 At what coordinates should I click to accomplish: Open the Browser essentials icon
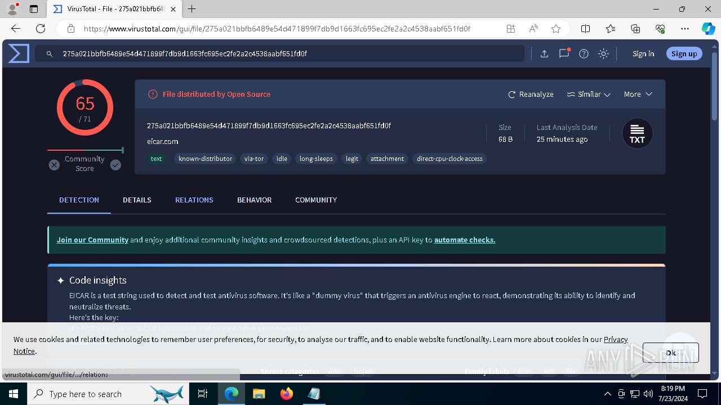(x=660, y=29)
